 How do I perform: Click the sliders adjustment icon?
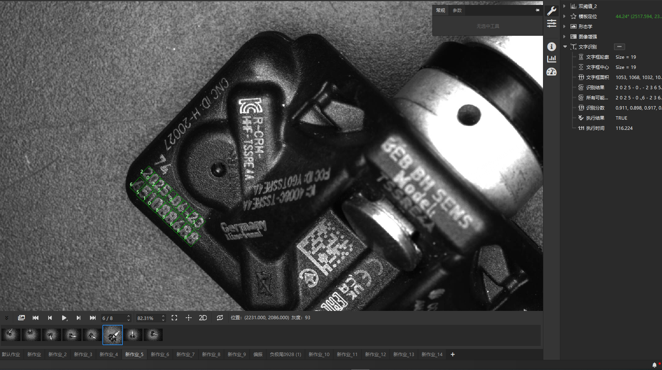click(x=551, y=23)
